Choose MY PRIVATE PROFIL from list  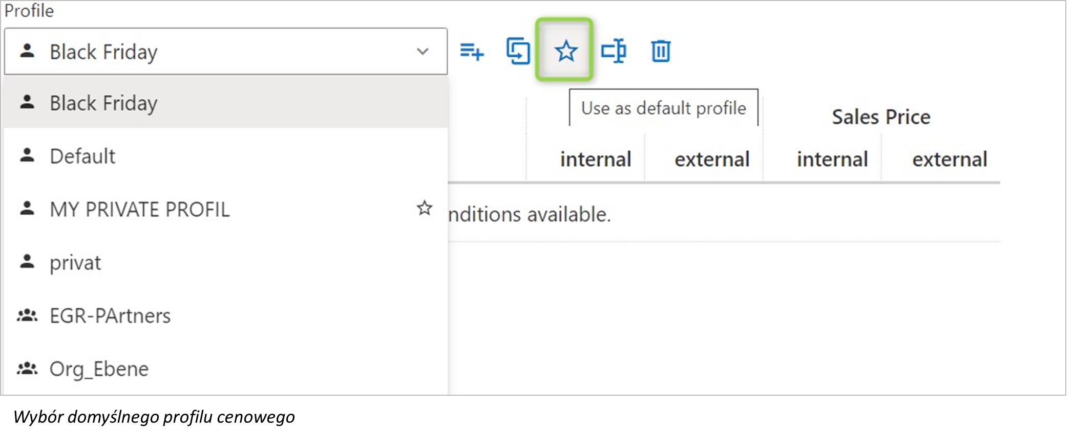coord(226,209)
